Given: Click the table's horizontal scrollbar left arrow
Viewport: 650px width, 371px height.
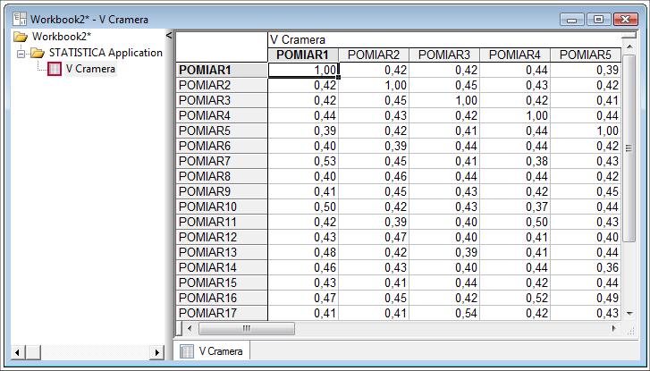Looking at the screenshot, I should 190,329.
